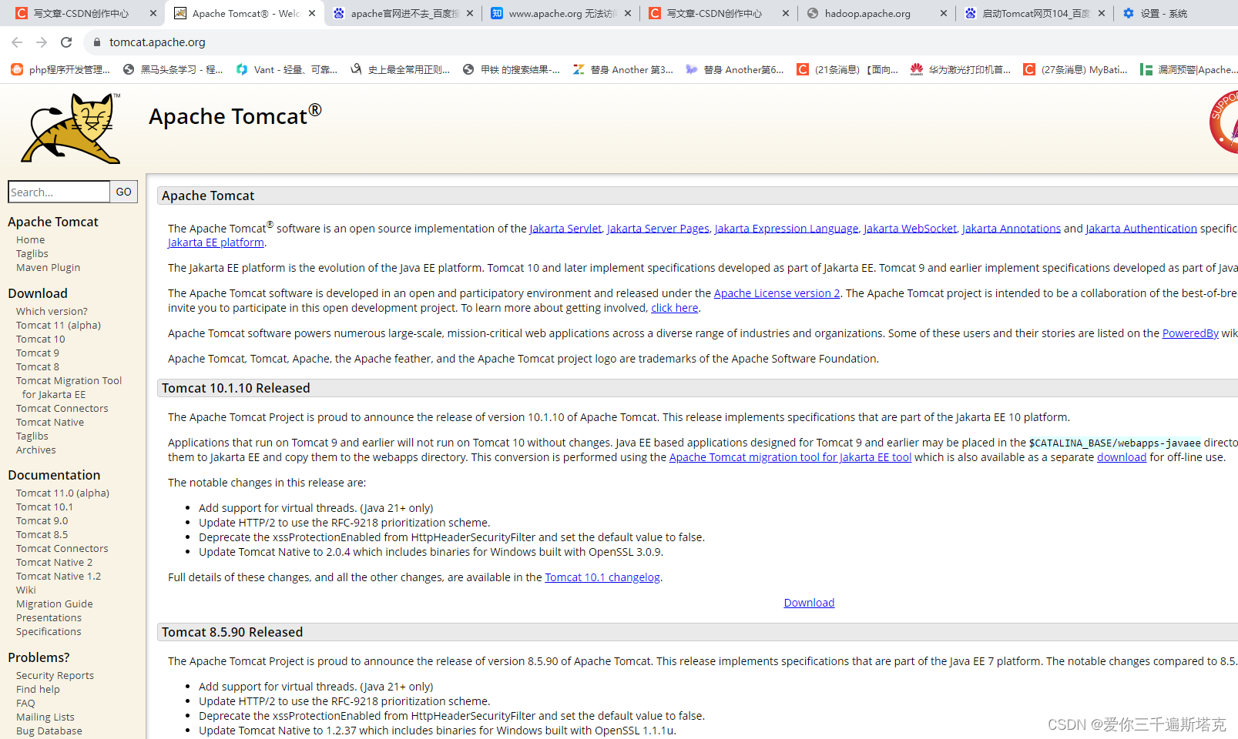Open the Home sidebar link
The image size is (1238, 739).
(31, 239)
